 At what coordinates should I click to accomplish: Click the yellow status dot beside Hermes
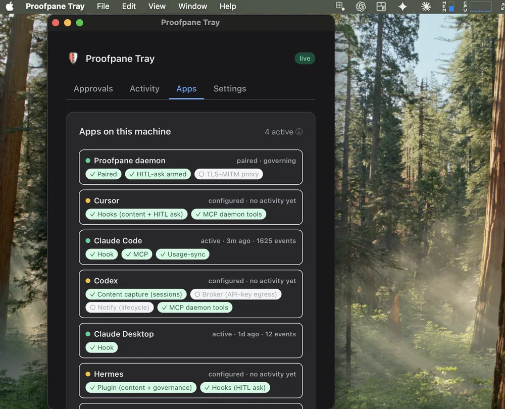point(88,374)
